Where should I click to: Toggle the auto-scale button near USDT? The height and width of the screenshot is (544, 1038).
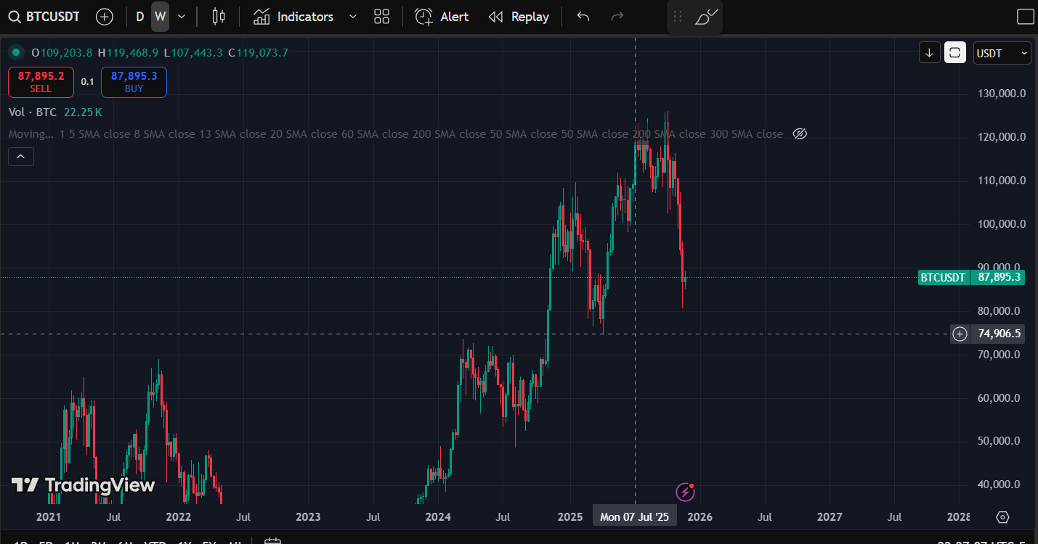pos(955,53)
